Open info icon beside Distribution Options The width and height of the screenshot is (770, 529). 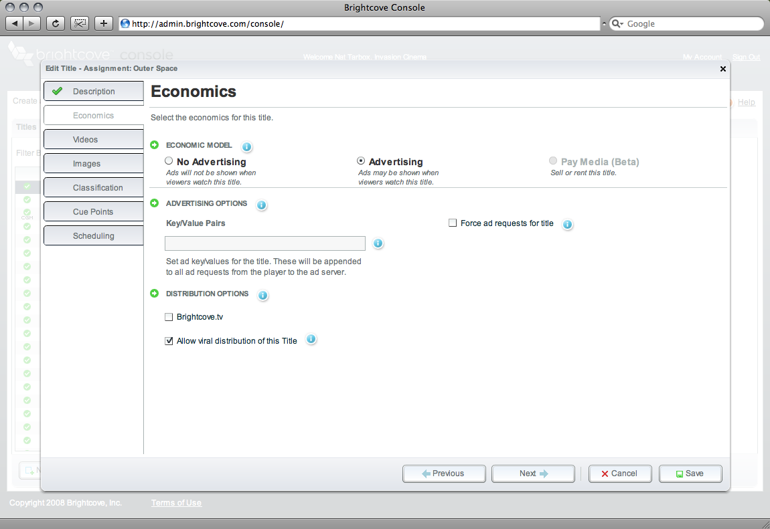pyautogui.click(x=262, y=295)
